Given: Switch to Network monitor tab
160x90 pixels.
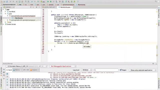Looking at the screenshot, I should pyautogui.click(x=35, y=70).
